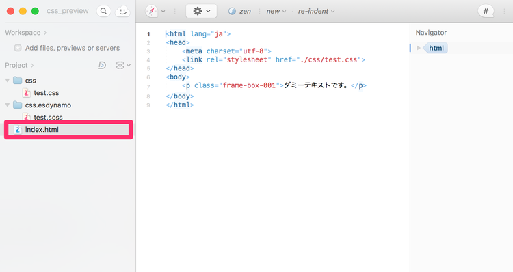Click the ./css/test.css href value
Screen dimensions: 513x272
[x=328, y=60]
